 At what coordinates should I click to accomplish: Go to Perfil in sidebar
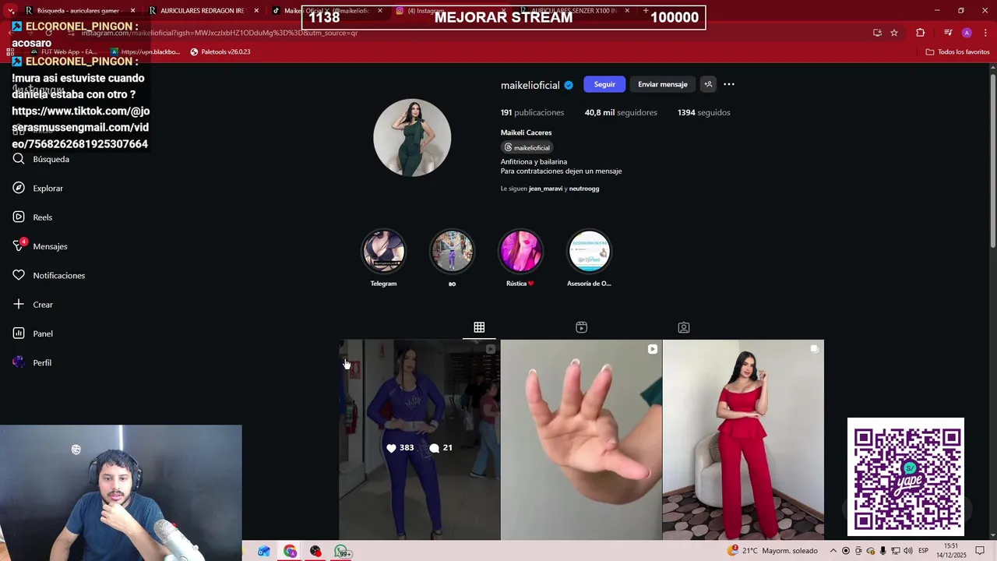coord(32,362)
